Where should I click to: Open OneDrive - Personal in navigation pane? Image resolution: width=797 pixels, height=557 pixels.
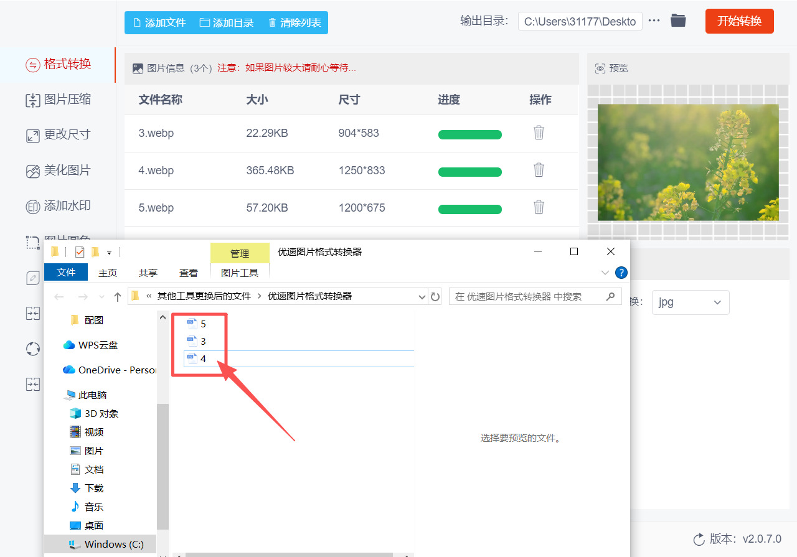click(x=110, y=370)
